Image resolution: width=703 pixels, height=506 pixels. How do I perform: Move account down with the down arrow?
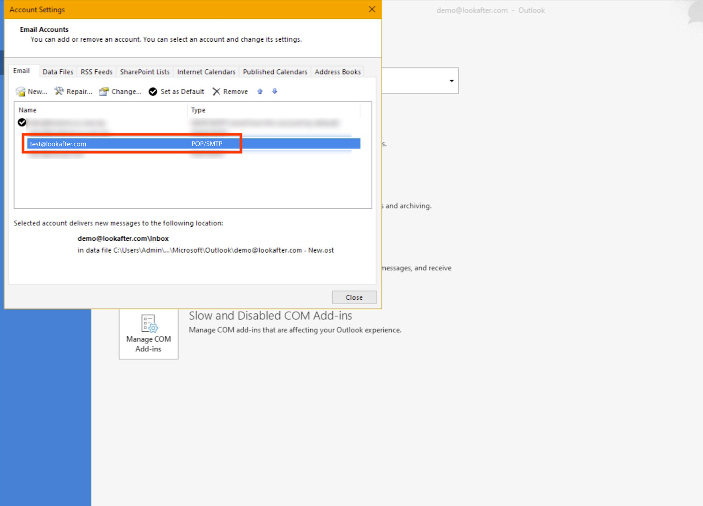tap(275, 91)
